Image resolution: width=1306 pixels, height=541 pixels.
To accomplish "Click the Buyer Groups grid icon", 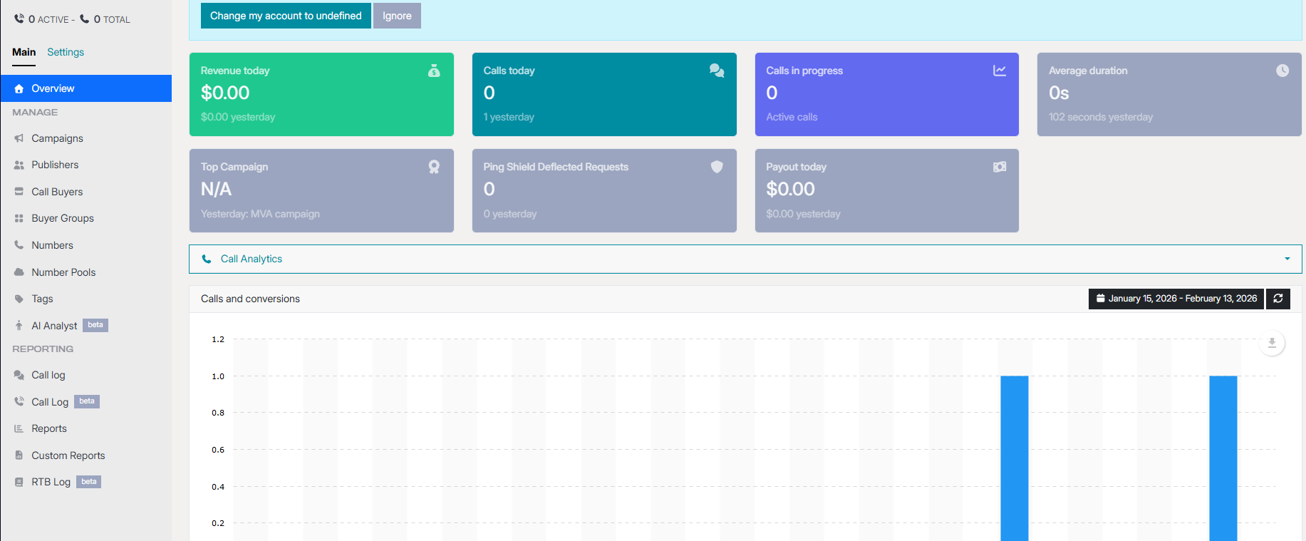I will tap(19, 218).
